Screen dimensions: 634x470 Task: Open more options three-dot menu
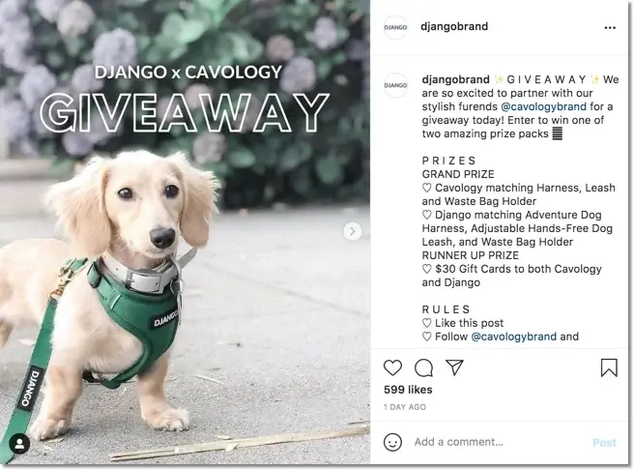pos(610,27)
